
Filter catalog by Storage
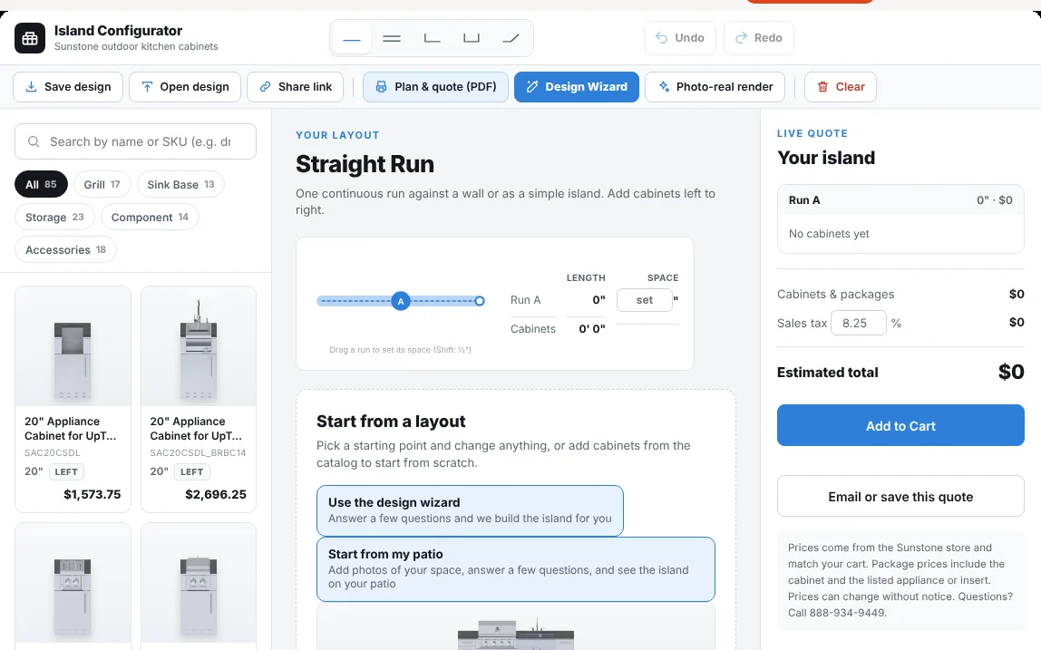(54, 217)
